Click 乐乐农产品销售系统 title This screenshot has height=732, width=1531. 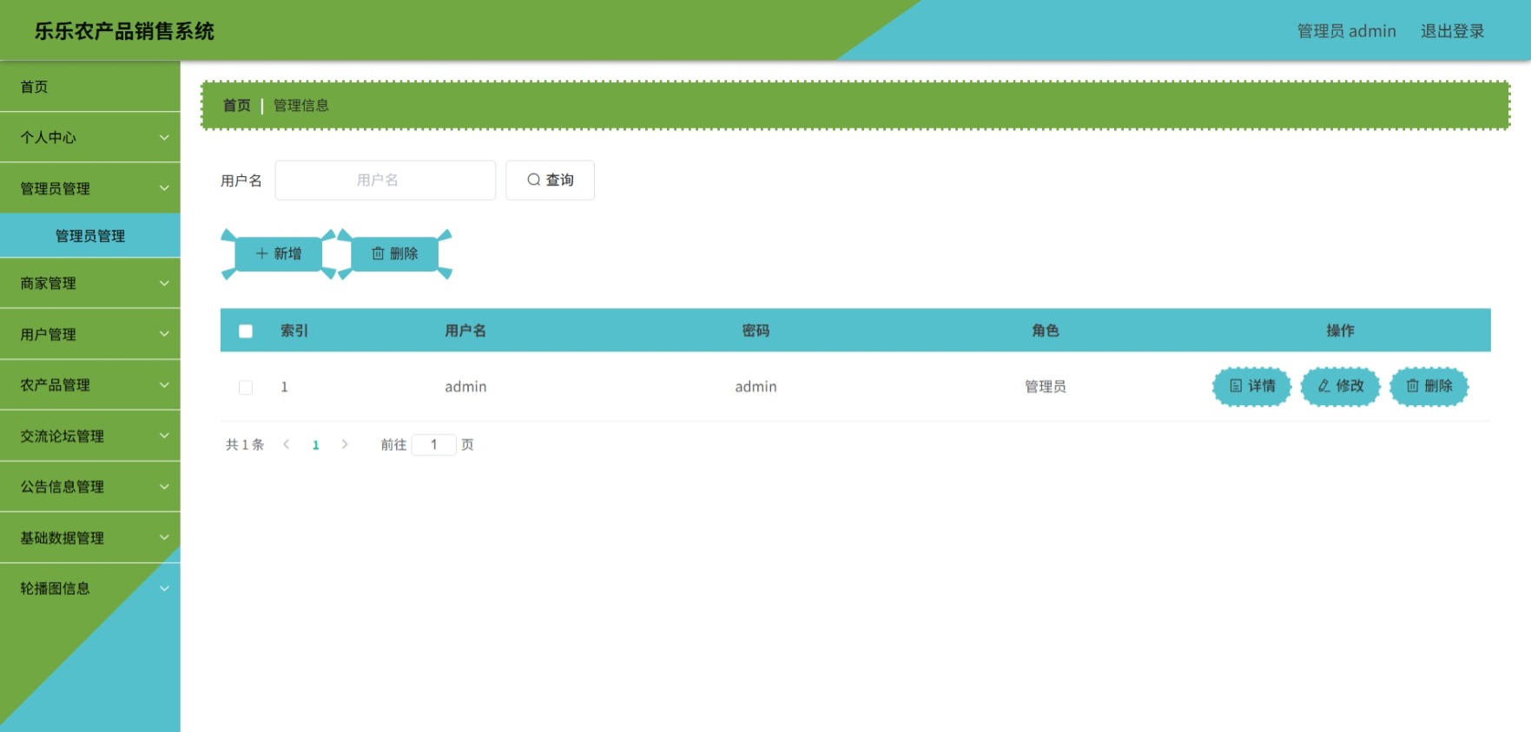click(x=124, y=31)
